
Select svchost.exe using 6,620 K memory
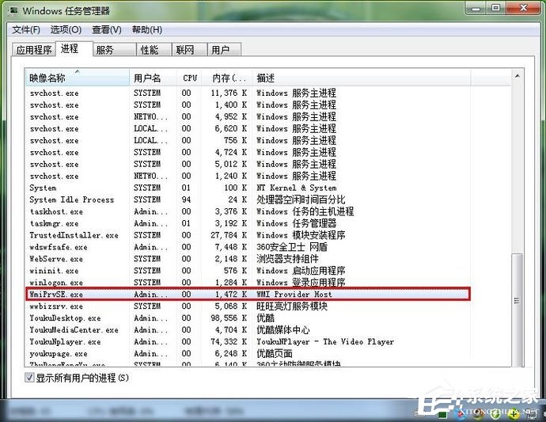click(248, 128)
